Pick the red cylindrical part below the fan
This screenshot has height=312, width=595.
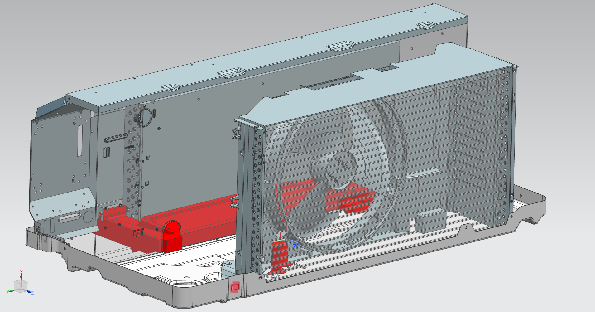coord(280,256)
